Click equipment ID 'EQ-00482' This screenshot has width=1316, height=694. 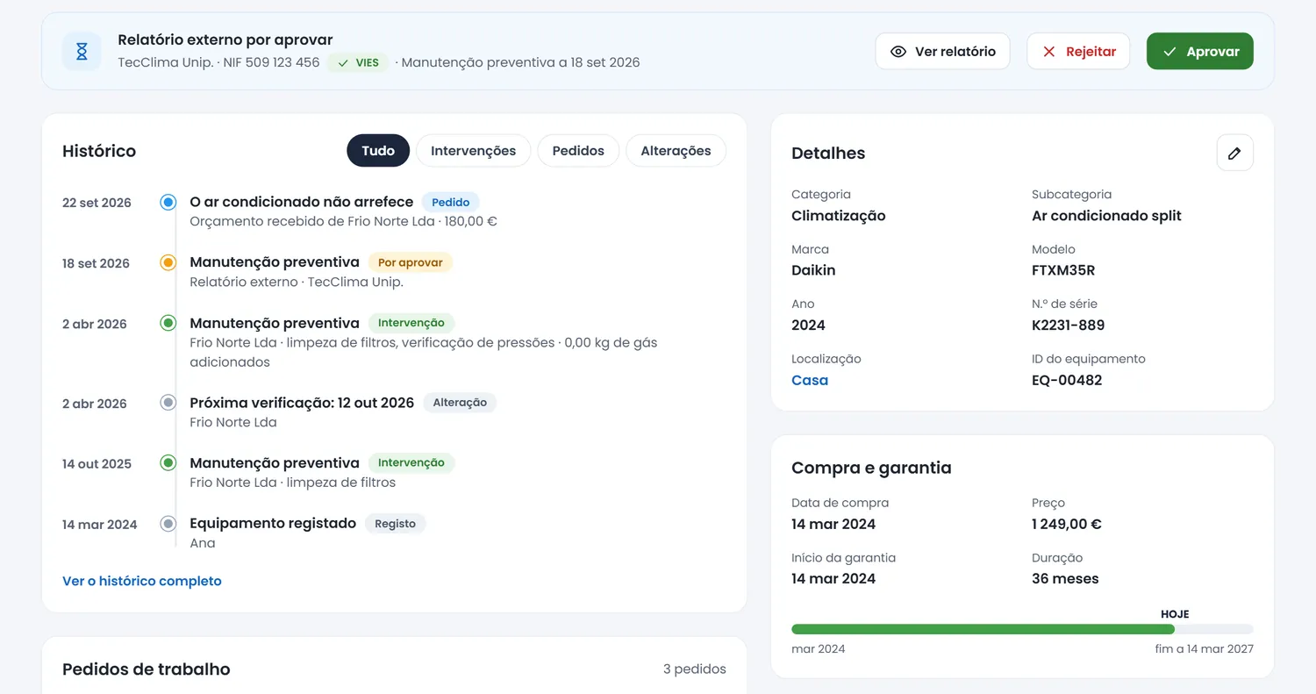tap(1067, 380)
